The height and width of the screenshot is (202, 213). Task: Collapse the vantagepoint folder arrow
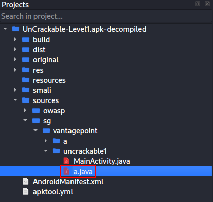click(35, 130)
